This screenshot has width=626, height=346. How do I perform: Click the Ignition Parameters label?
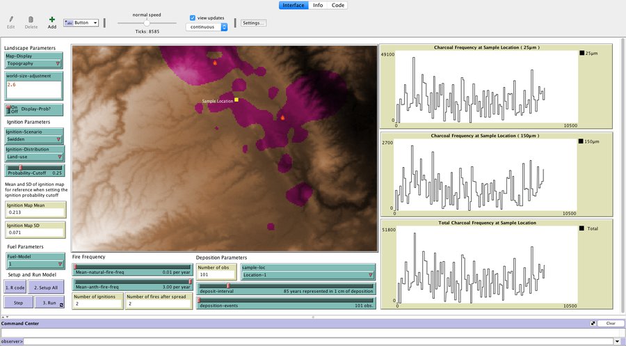click(29, 122)
